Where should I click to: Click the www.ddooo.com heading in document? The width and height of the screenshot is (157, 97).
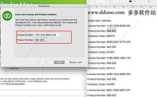106,13
